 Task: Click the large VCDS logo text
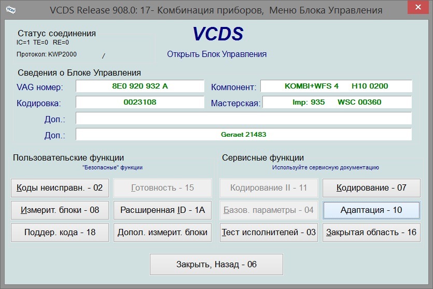coord(218,34)
